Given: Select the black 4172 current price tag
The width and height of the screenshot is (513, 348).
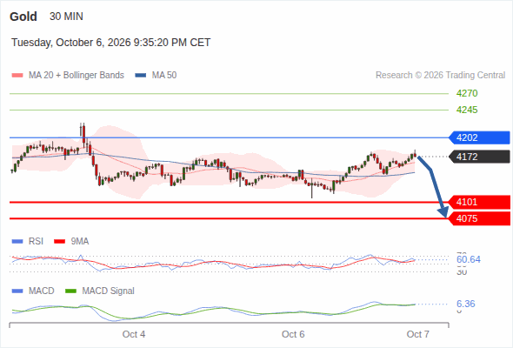Looking at the screenshot, I should pos(479,157).
